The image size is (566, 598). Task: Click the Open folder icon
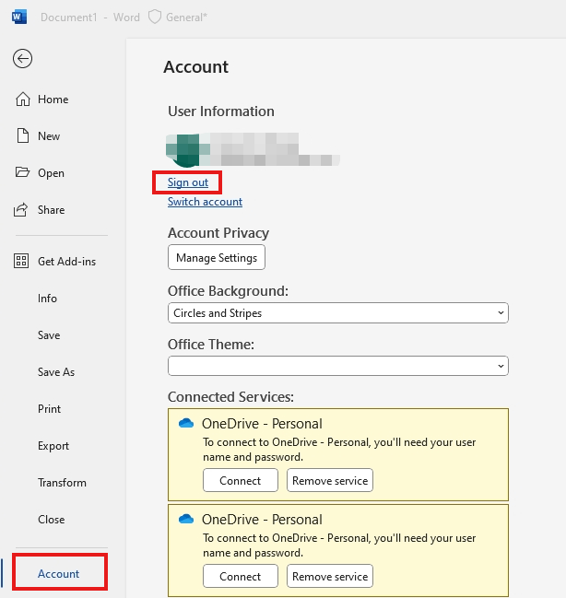[22, 172]
